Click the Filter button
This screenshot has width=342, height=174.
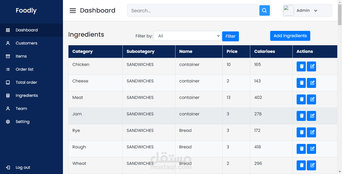coord(230,36)
